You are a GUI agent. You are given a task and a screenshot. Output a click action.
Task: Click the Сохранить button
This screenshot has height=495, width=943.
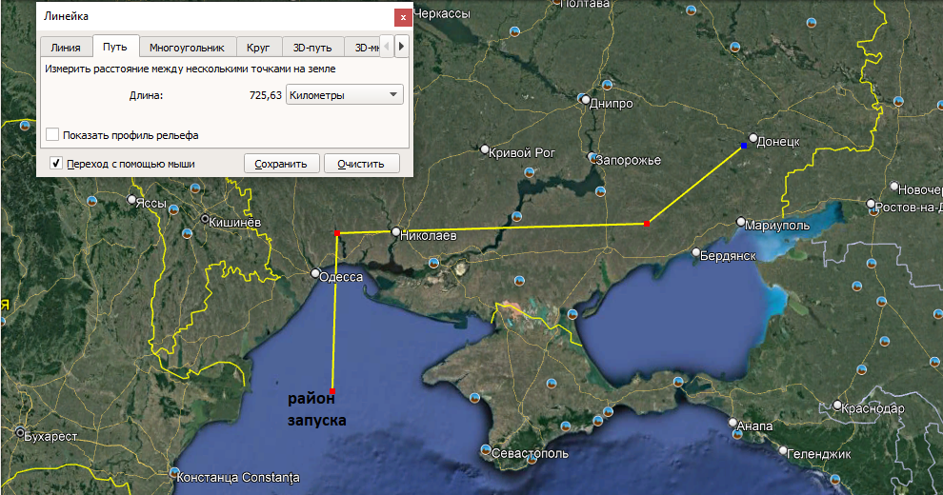(x=281, y=164)
